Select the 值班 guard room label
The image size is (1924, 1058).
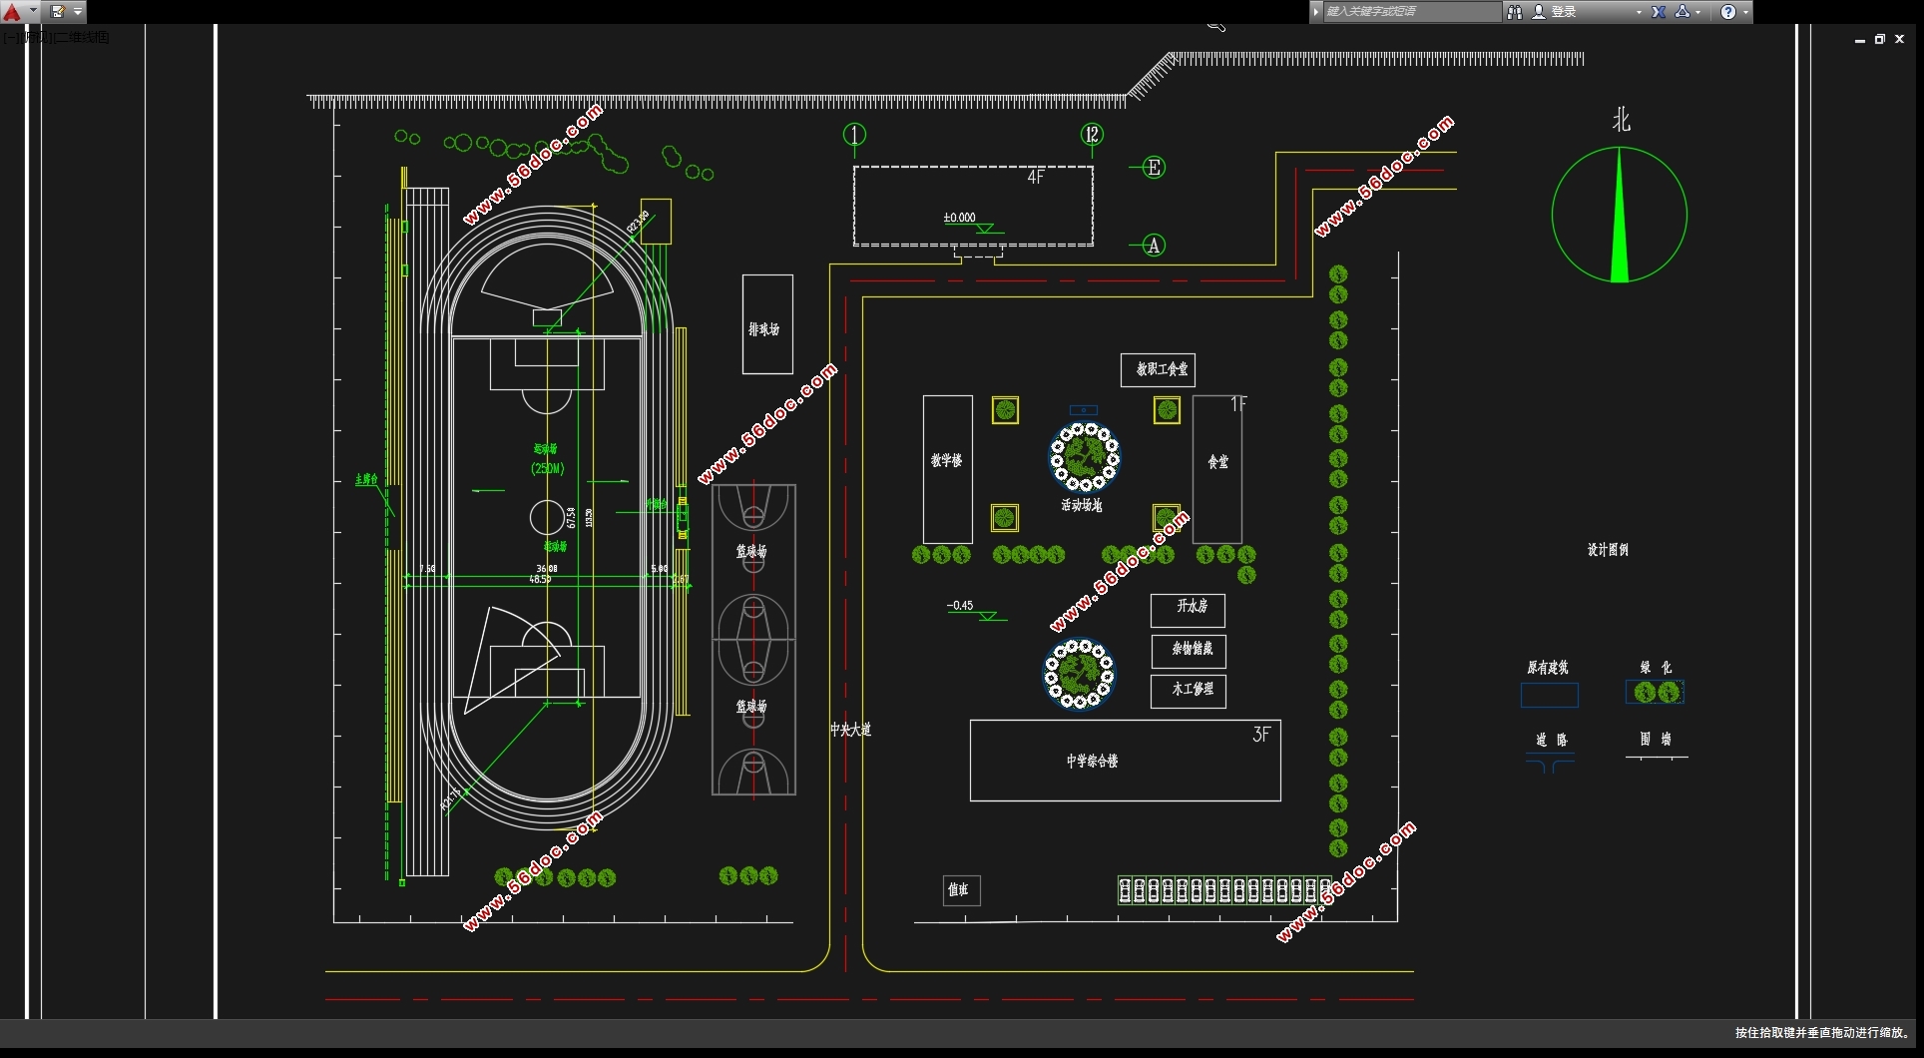958,889
